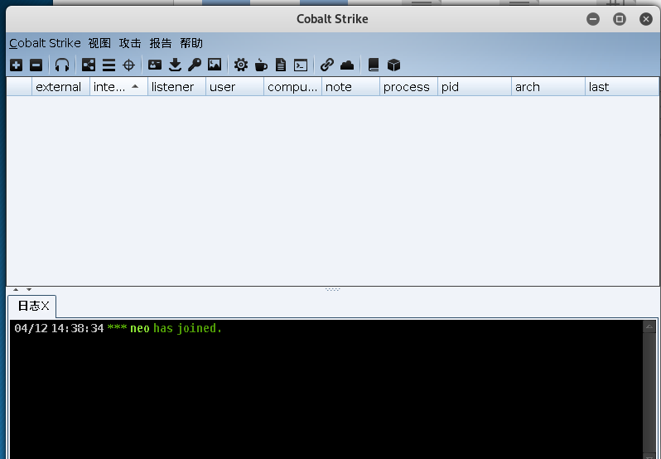Viewport: 661px width, 459px height.
Task: Sort by the note column header
Action: pos(350,87)
